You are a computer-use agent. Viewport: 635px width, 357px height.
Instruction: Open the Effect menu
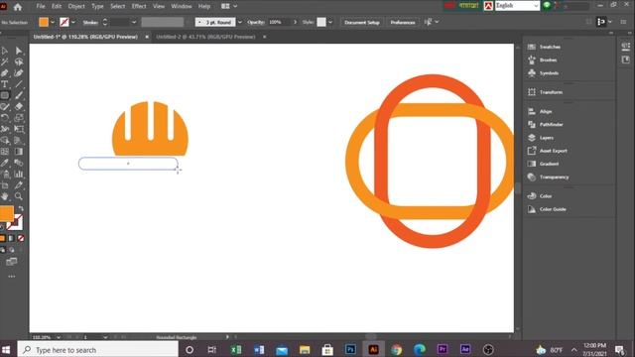[x=139, y=6]
